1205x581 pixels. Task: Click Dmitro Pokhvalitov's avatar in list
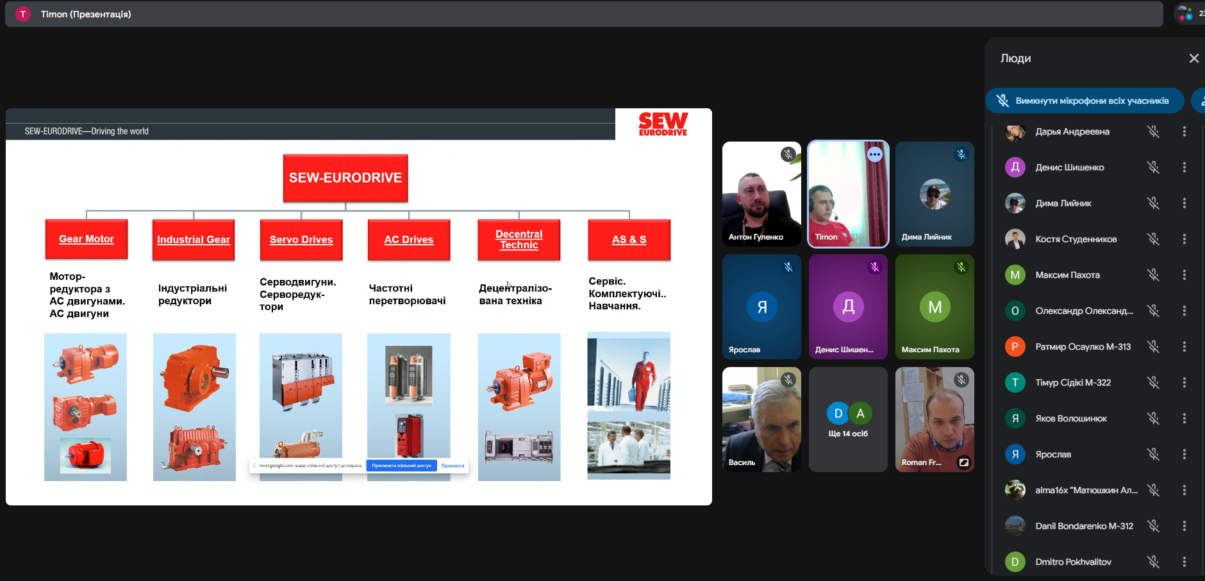(x=1015, y=562)
